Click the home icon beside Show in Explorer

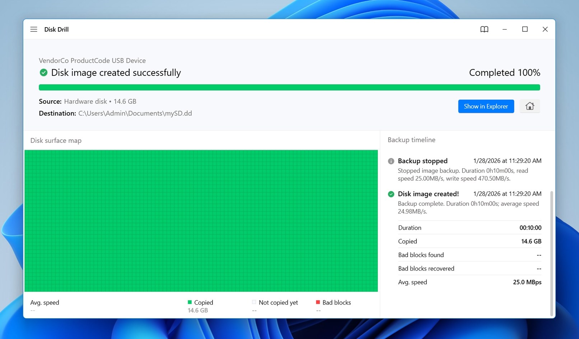pos(530,106)
